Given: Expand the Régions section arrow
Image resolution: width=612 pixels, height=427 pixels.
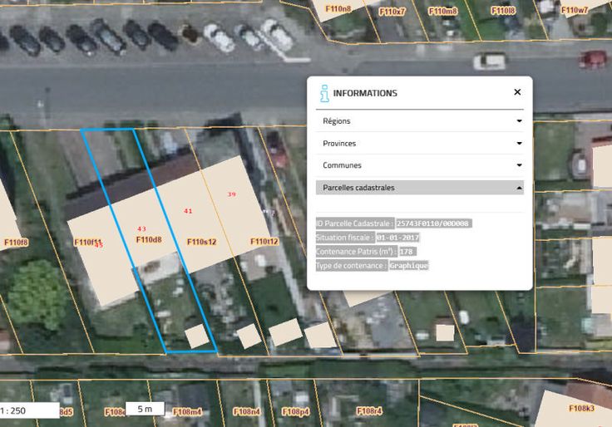Looking at the screenshot, I should click(519, 121).
